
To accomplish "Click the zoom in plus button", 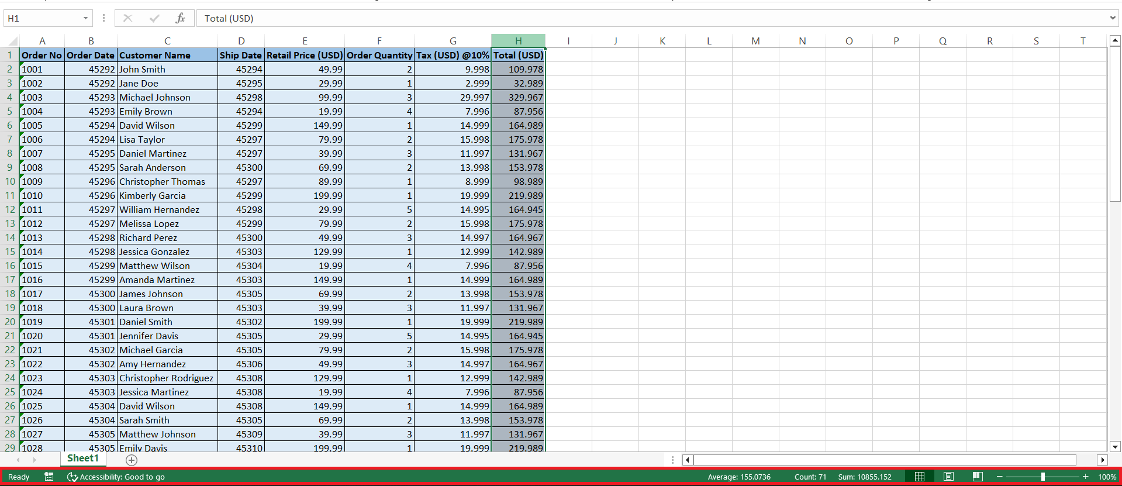I will pyautogui.click(x=1085, y=477).
